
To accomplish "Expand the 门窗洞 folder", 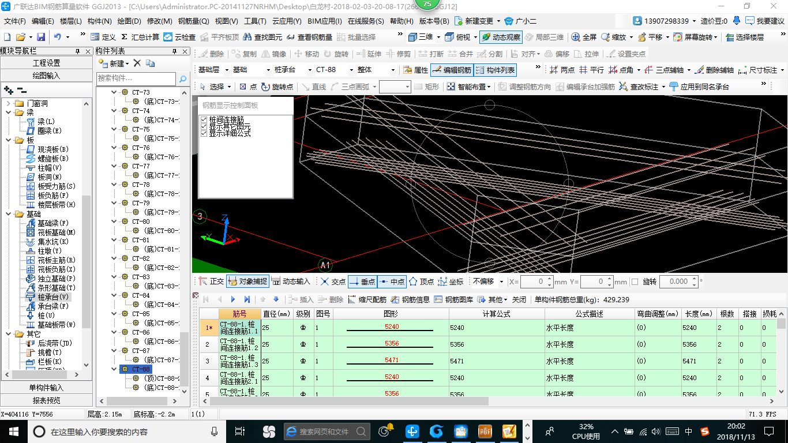I will (x=9, y=103).
